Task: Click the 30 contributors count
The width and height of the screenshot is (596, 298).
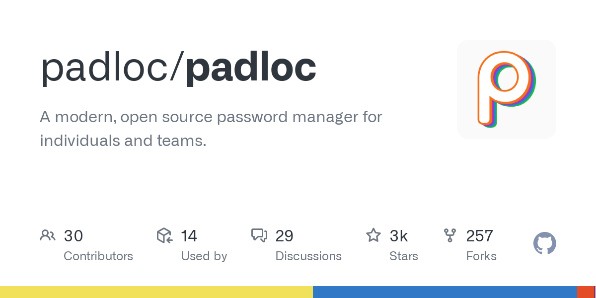Action: pyautogui.click(x=74, y=236)
